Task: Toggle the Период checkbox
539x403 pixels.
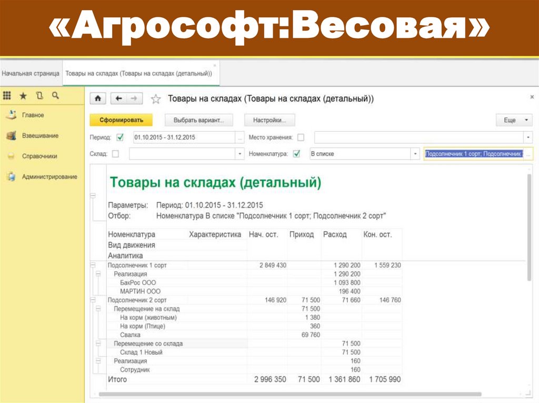Action: [x=120, y=138]
